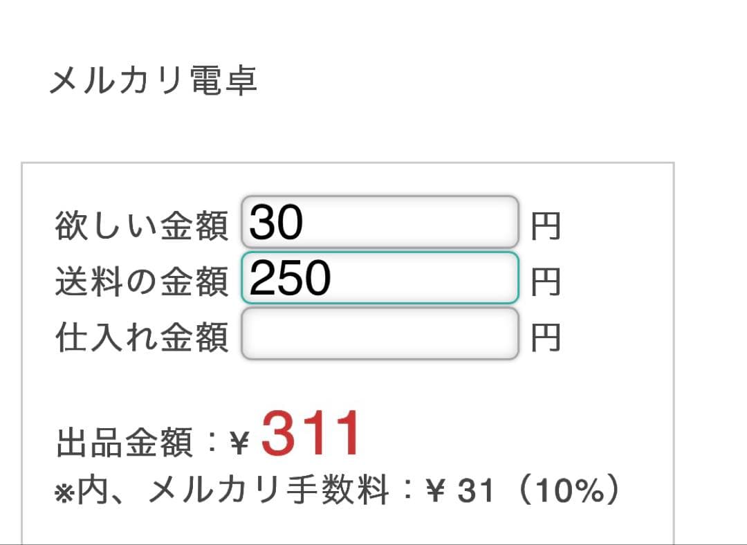Click the 欲しい金額 label text

click(142, 225)
